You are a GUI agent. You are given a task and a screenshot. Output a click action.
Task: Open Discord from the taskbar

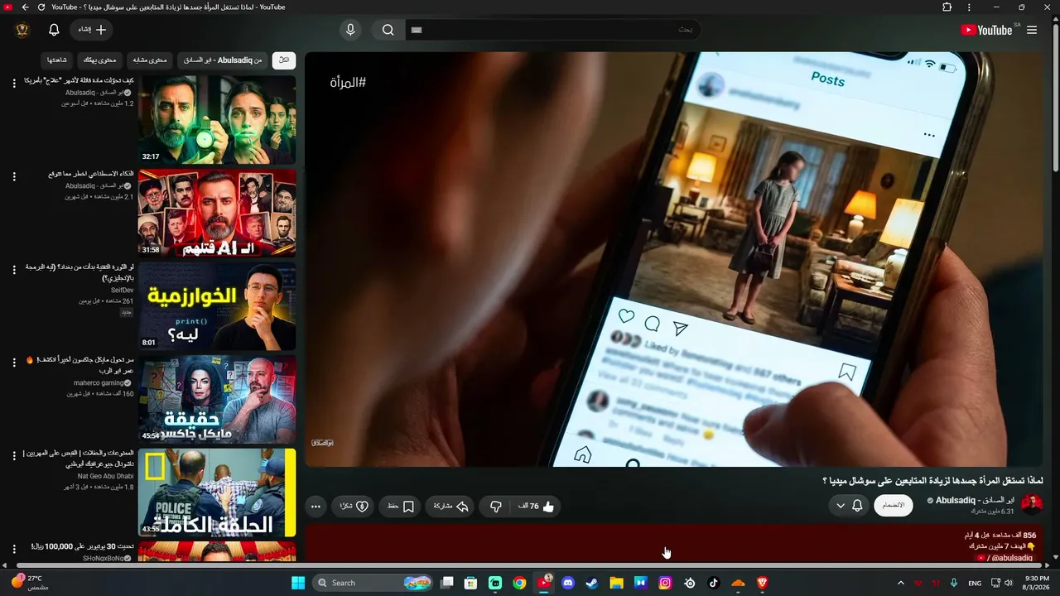pyautogui.click(x=568, y=583)
